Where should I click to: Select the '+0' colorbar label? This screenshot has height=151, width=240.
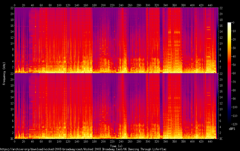tap(233, 22)
